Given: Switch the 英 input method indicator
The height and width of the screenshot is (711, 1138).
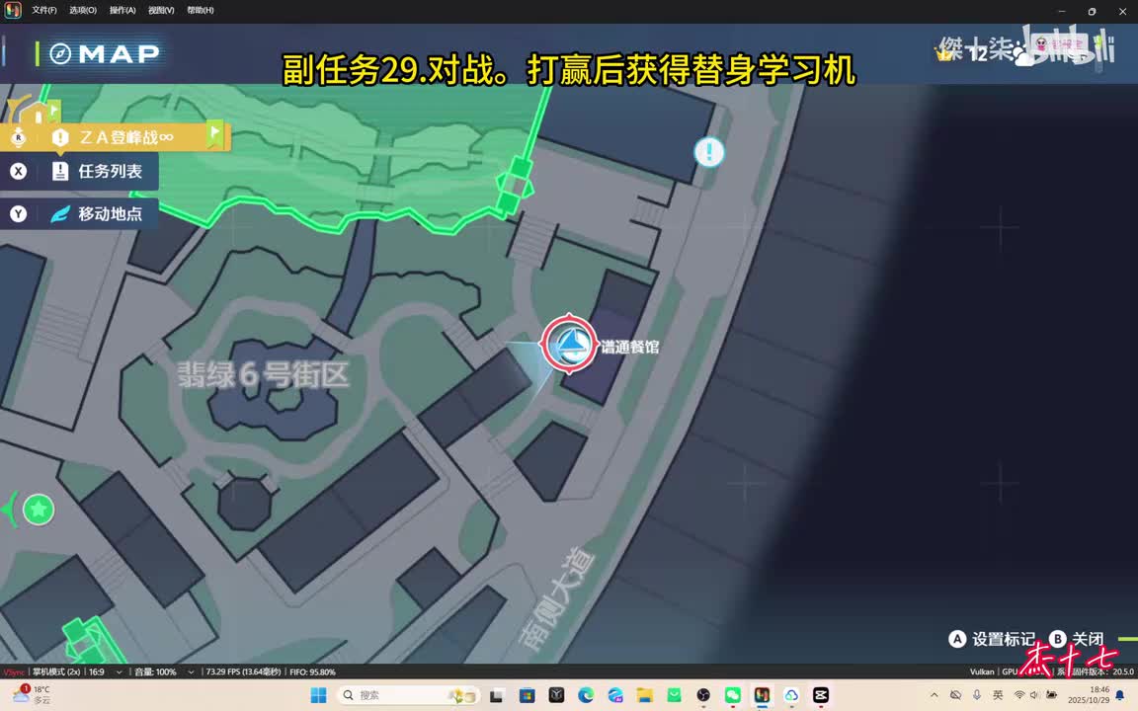Looking at the screenshot, I should [x=997, y=695].
